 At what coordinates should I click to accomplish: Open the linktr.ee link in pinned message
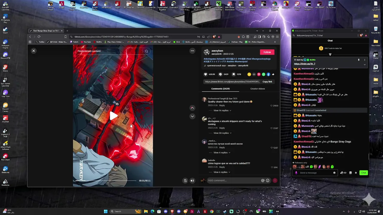point(305,64)
